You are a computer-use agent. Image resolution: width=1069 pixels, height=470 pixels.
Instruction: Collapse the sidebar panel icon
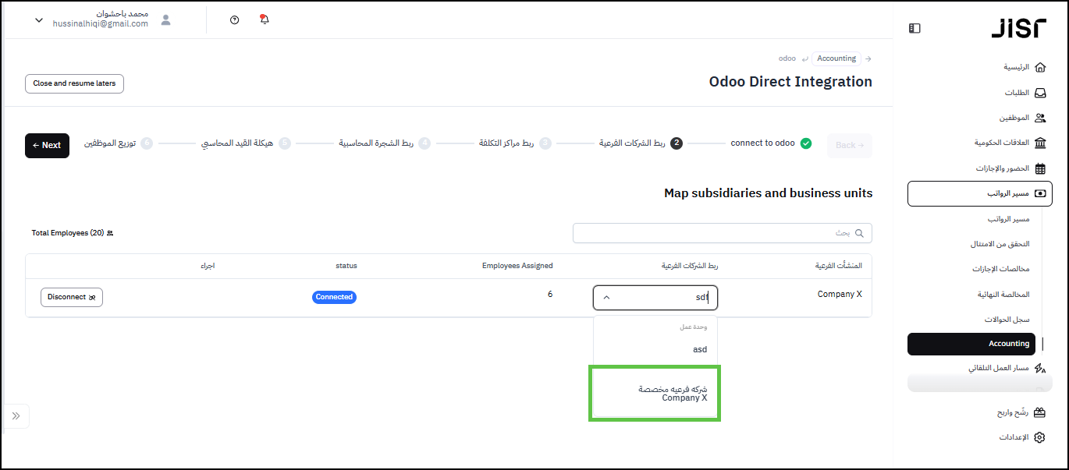pos(915,28)
